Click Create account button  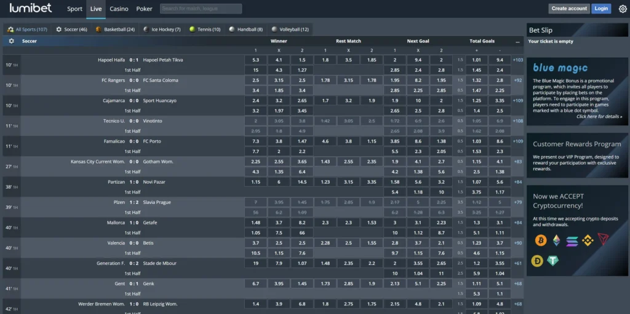pos(569,9)
